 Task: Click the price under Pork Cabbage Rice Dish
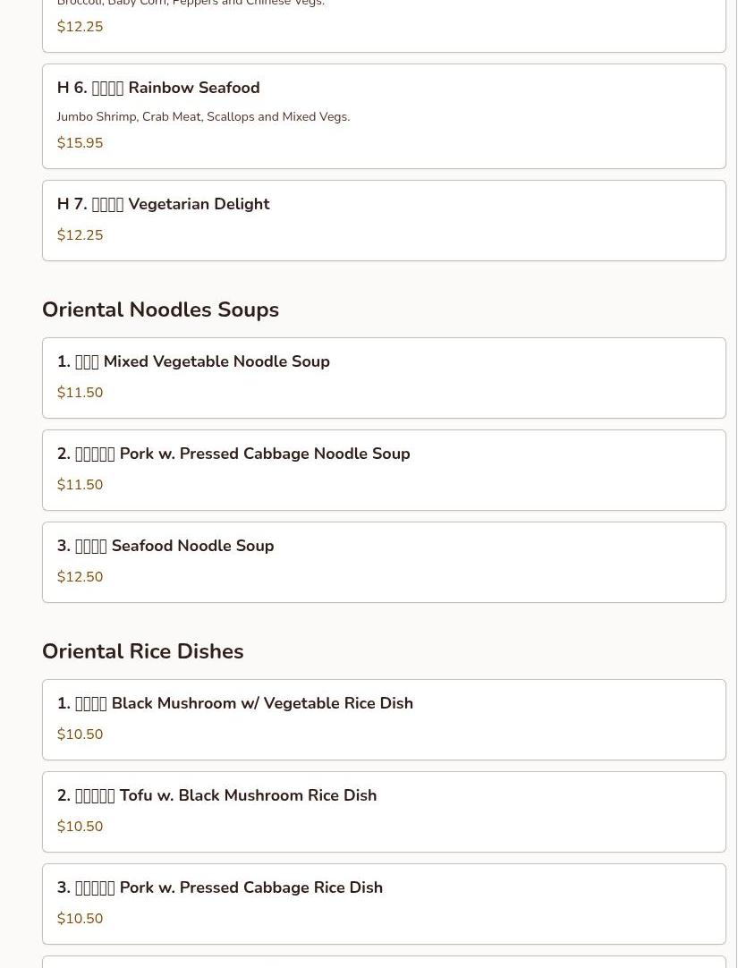coord(80,919)
